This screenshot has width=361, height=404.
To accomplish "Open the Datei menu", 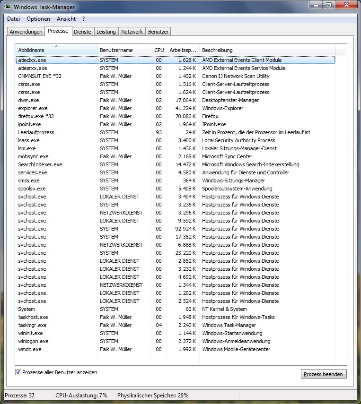I will click(13, 19).
